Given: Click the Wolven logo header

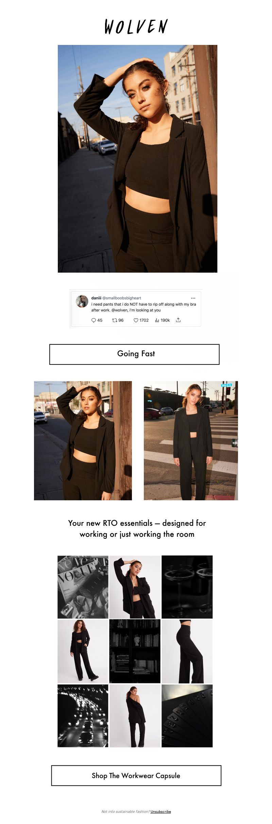Looking at the screenshot, I should [x=136, y=27].
